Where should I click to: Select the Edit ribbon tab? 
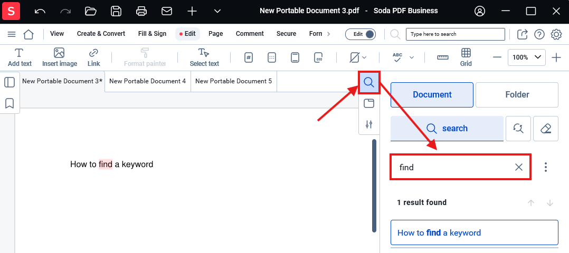coord(187,34)
